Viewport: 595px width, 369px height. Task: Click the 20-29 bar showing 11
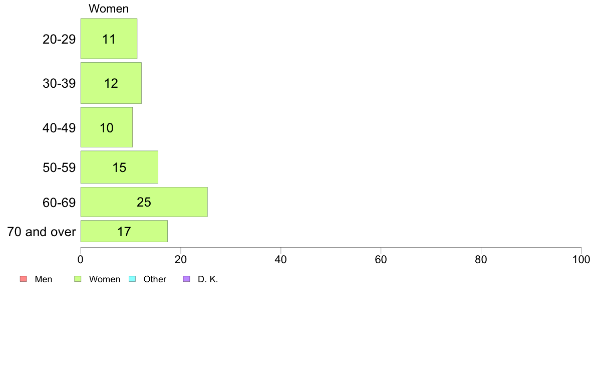(109, 39)
